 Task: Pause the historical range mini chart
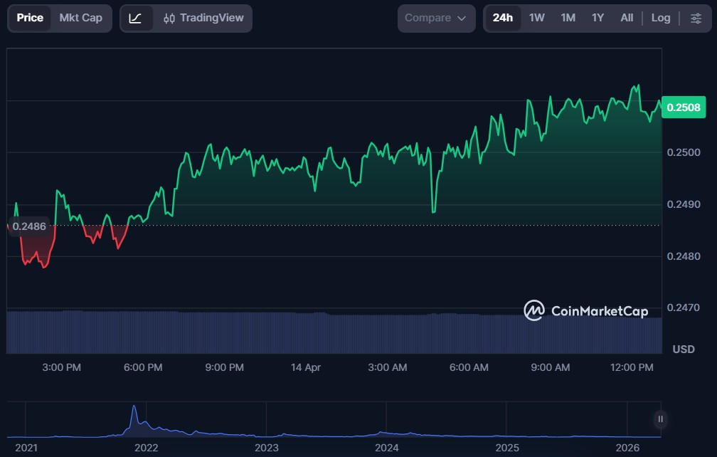661,419
